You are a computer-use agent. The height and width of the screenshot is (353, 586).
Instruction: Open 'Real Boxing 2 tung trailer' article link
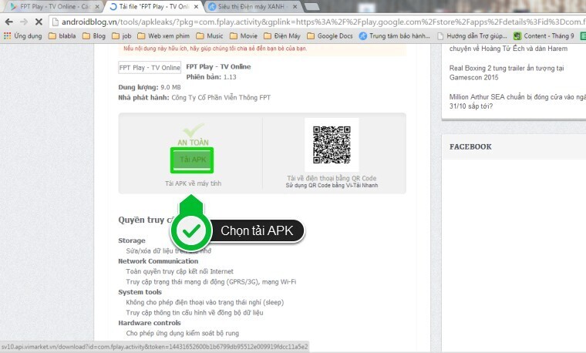coord(507,73)
